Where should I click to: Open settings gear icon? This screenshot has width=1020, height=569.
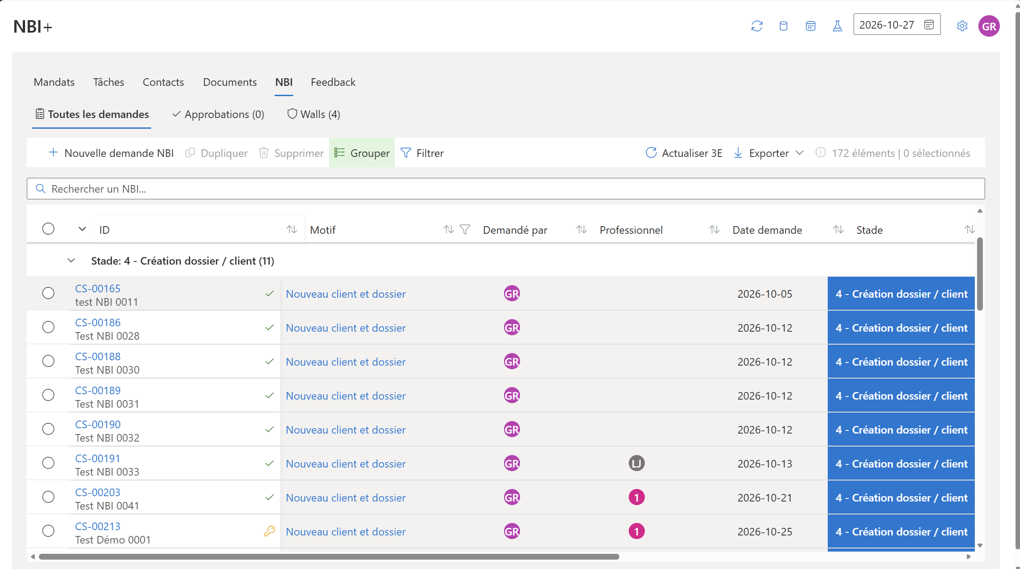tap(962, 26)
